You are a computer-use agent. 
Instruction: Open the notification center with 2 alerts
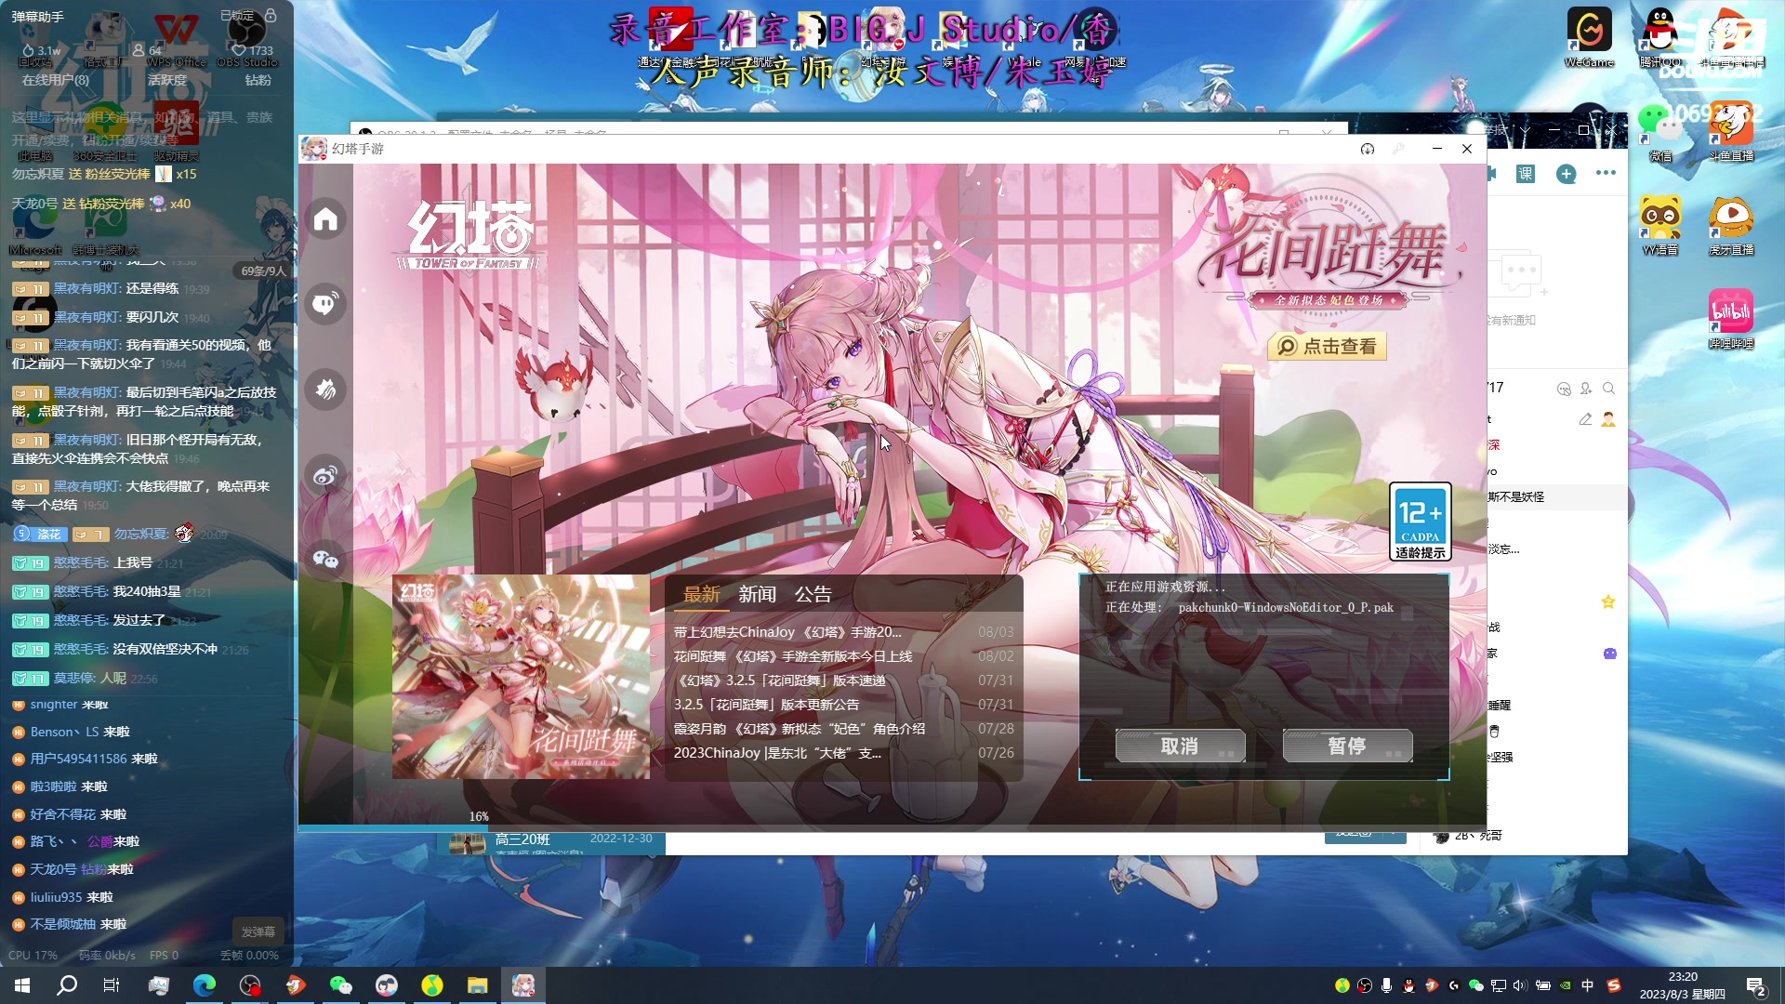point(1756,986)
